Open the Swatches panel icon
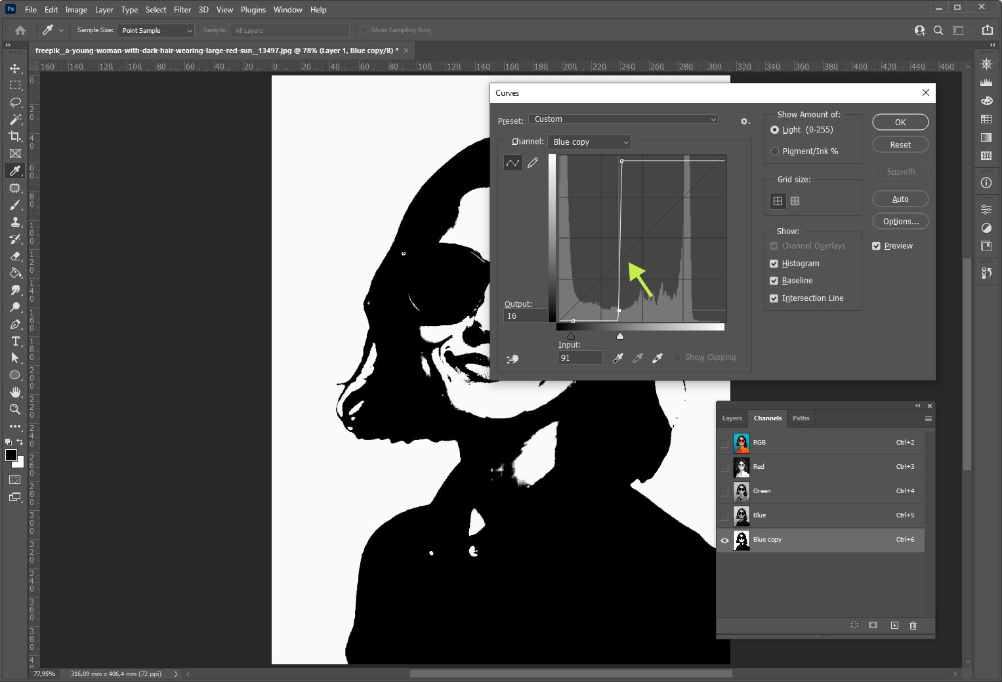The height and width of the screenshot is (682, 1002). (986, 119)
